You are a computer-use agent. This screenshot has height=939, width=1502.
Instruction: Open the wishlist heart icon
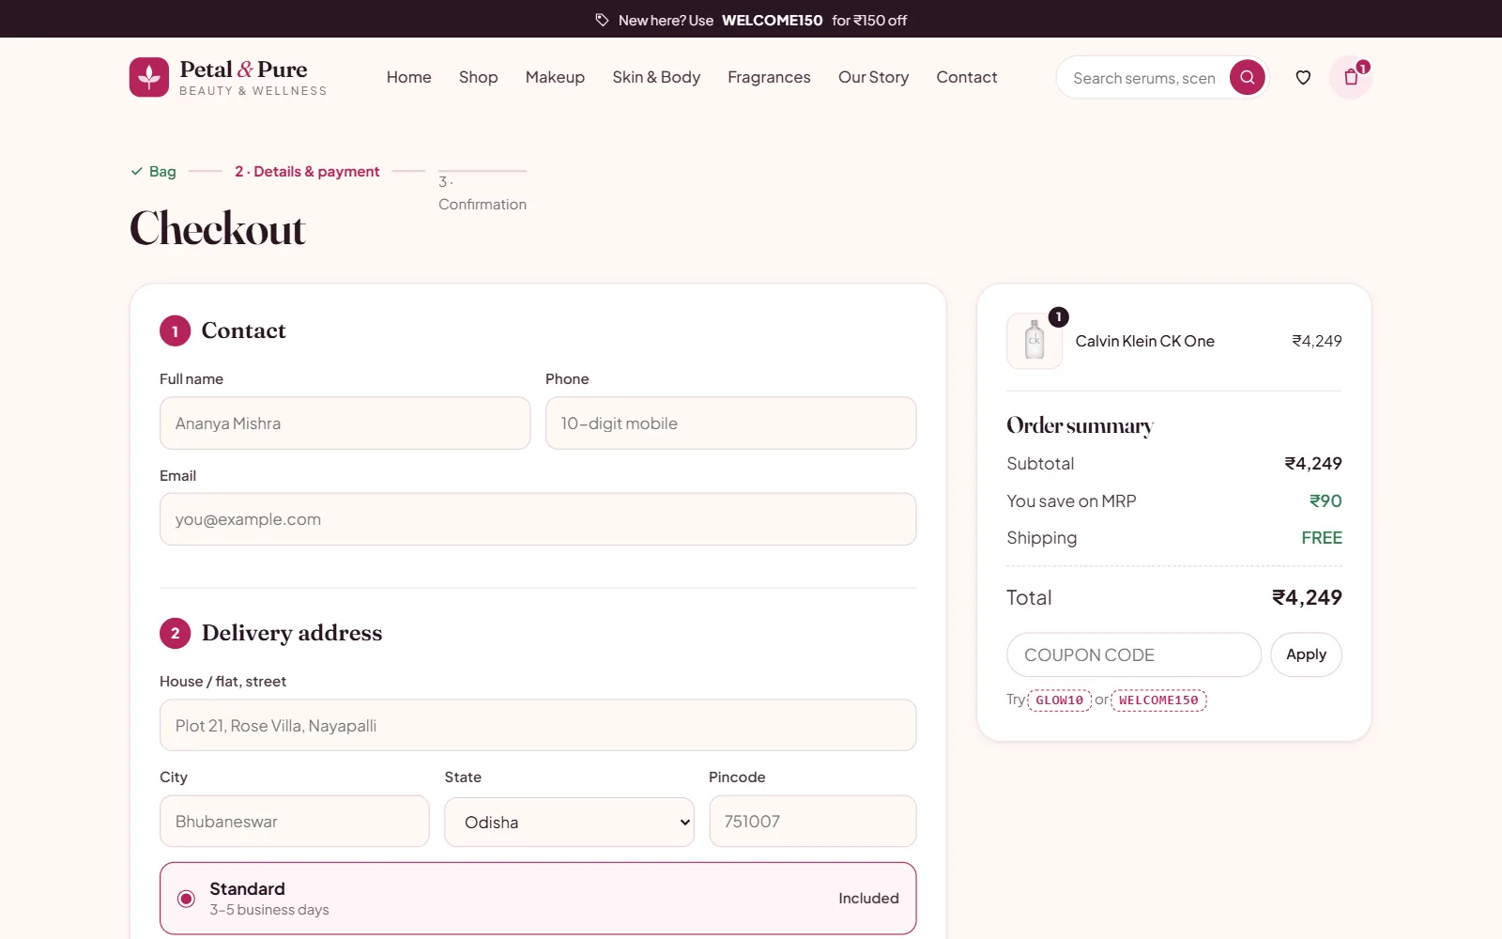coord(1303,77)
